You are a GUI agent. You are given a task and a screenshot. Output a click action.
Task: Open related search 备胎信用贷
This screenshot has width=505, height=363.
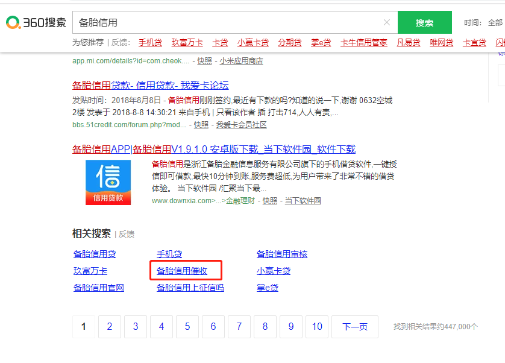(95, 254)
